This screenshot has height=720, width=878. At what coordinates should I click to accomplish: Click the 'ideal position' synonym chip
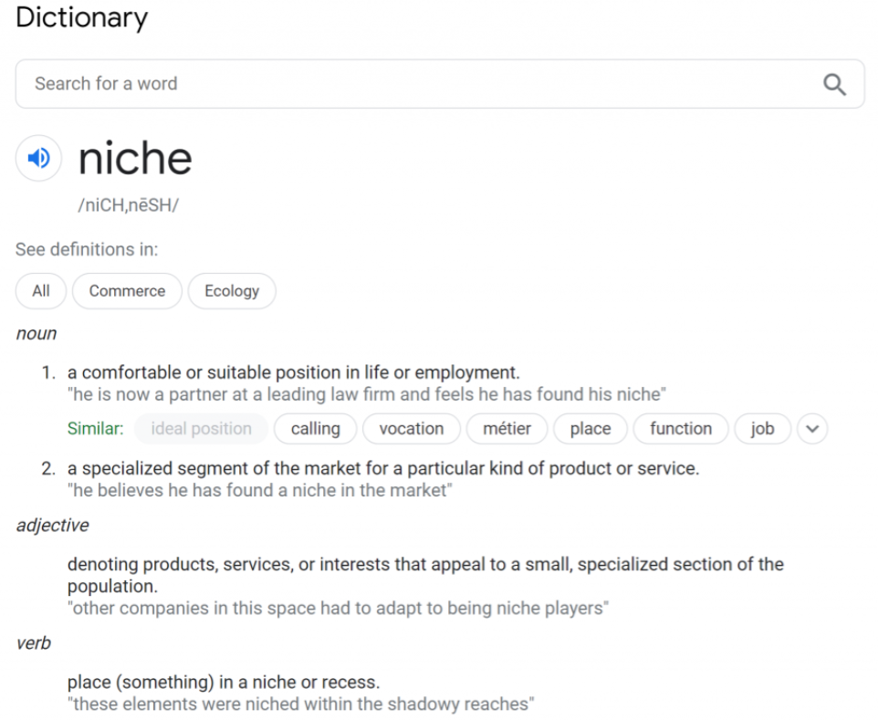(201, 429)
